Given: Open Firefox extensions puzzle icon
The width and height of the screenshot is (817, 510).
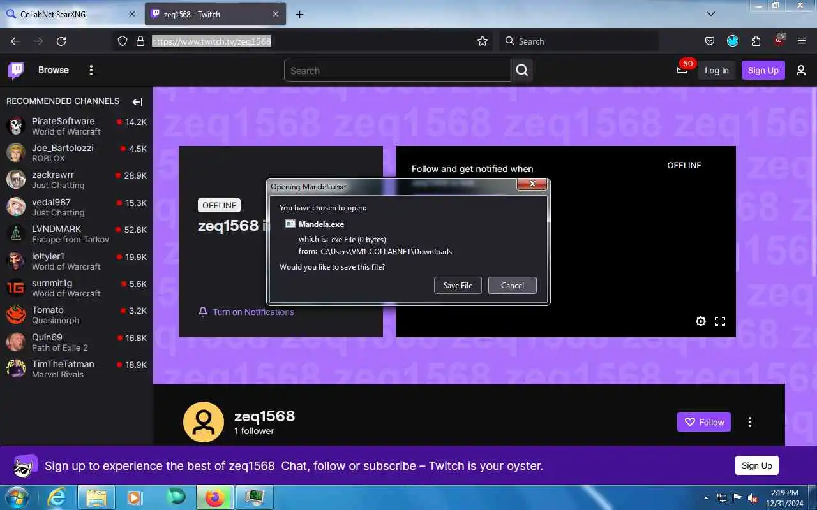Looking at the screenshot, I should (x=756, y=41).
